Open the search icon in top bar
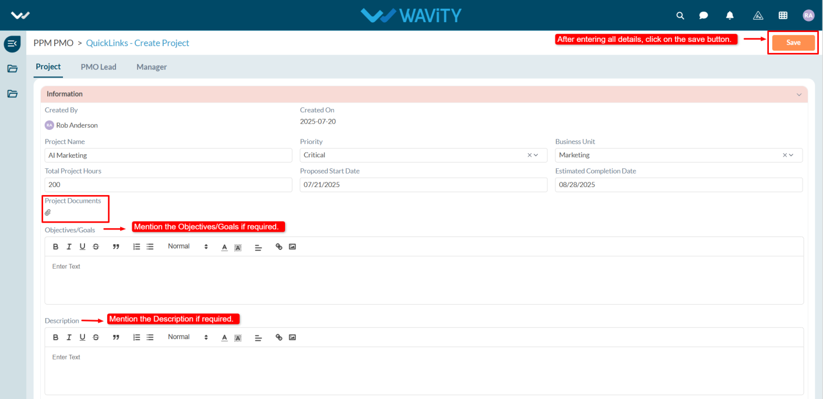The height and width of the screenshot is (399, 823). pos(680,16)
